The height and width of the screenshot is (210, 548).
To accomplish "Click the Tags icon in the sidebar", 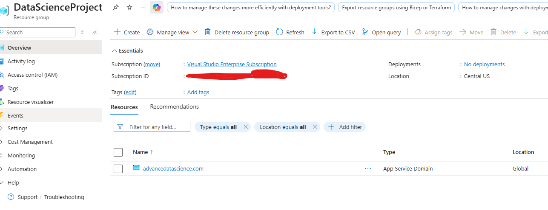I will pyautogui.click(x=2, y=88).
